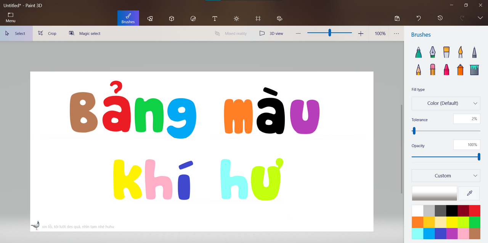The height and width of the screenshot is (243, 488).
Task: Select the Pixel pen tool
Action: coord(474,52)
